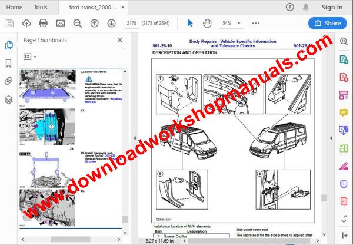Open Protect shield tool icon

(344, 184)
